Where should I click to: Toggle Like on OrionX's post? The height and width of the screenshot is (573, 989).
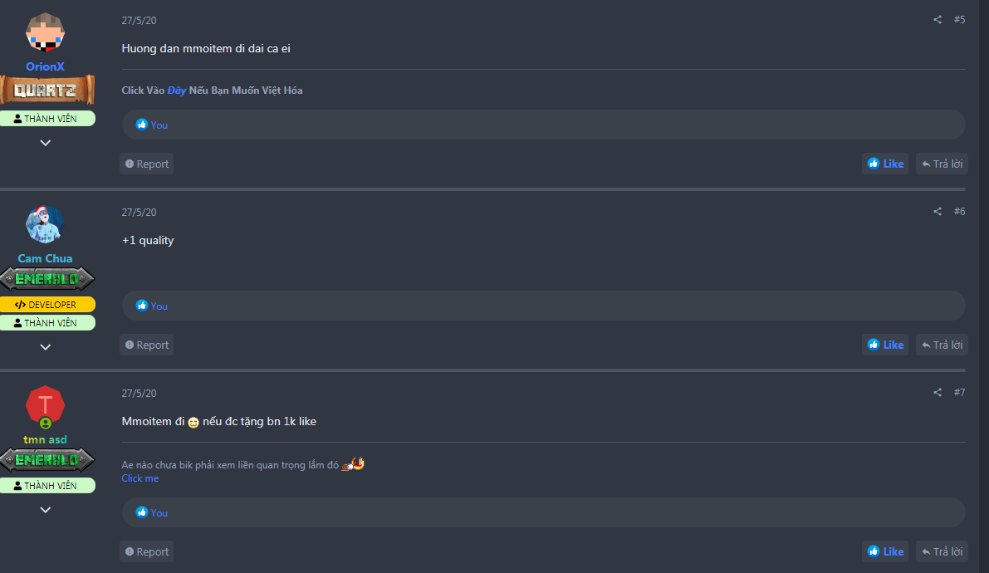pos(885,164)
